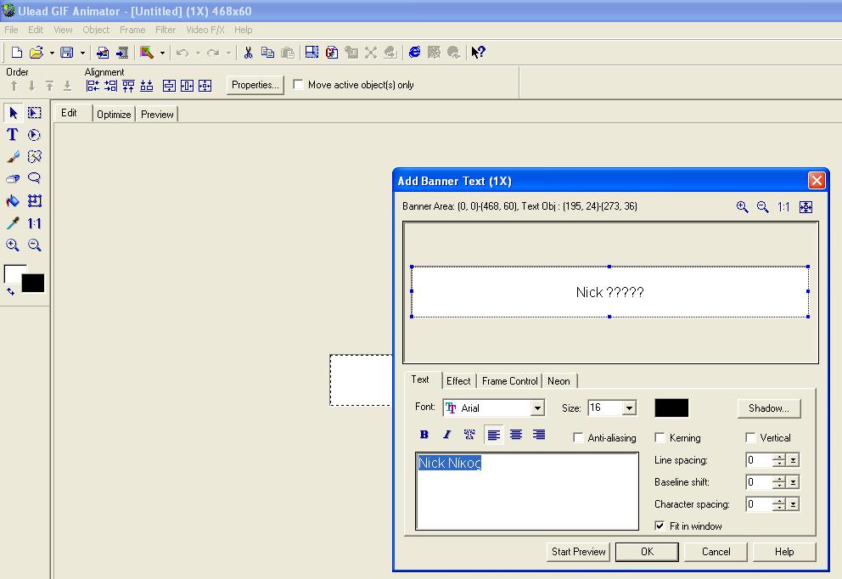The image size is (842, 579).
Task: Zoom in on banner preview
Action: tap(742, 207)
